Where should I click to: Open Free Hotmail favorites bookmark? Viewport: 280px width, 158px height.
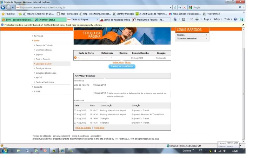[211, 14]
